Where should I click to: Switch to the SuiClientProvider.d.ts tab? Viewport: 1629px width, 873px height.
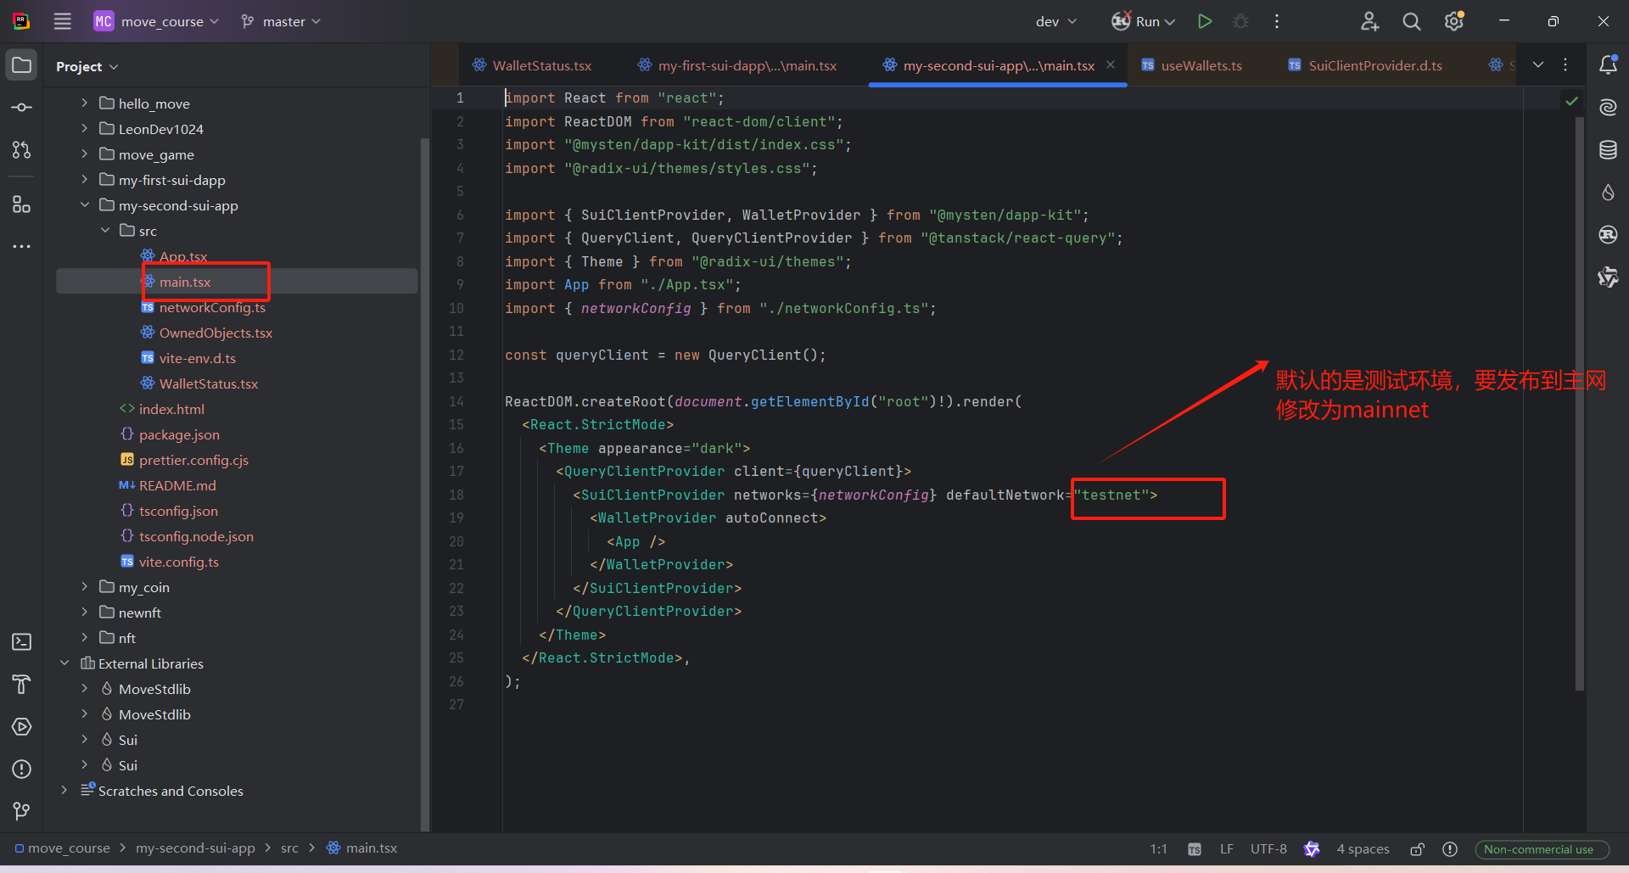pyautogui.click(x=1365, y=65)
